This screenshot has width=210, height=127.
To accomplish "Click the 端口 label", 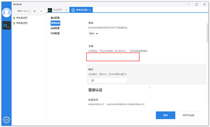I will pos(91,69).
